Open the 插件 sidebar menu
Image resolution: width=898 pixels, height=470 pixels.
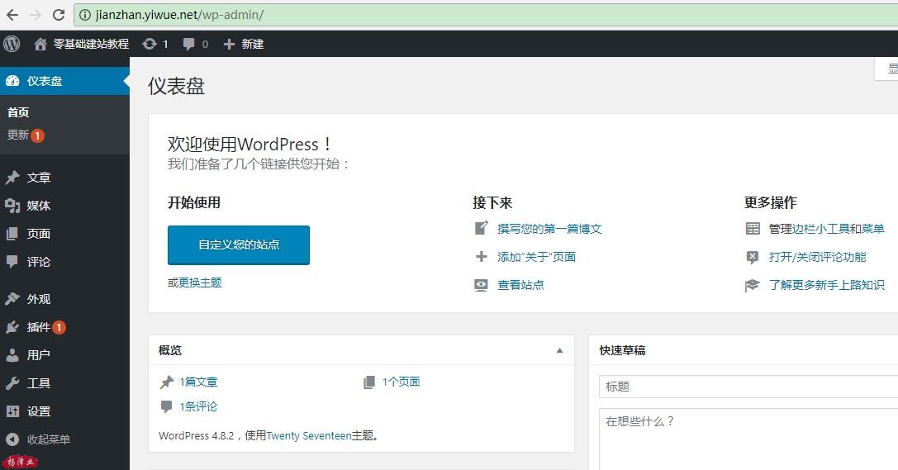click(64, 327)
